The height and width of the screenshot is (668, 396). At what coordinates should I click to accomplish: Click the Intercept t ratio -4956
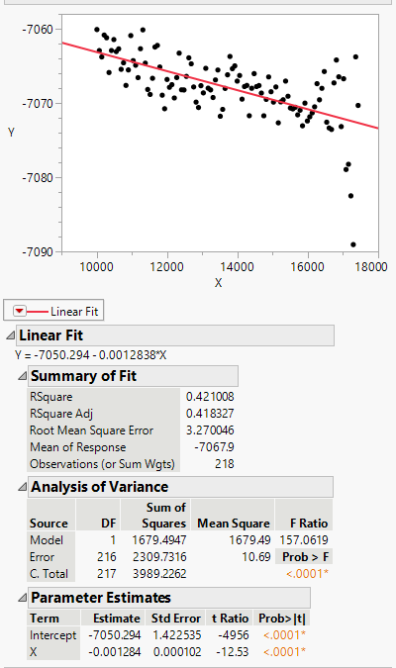point(234,635)
